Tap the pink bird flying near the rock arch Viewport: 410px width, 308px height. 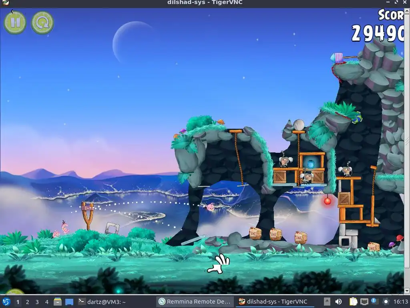point(211,207)
